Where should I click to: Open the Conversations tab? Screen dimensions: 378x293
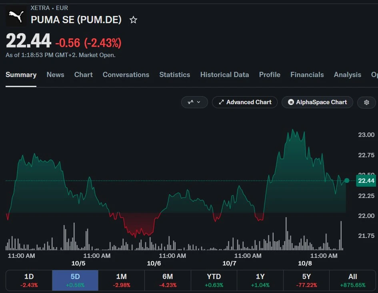[126, 75]
